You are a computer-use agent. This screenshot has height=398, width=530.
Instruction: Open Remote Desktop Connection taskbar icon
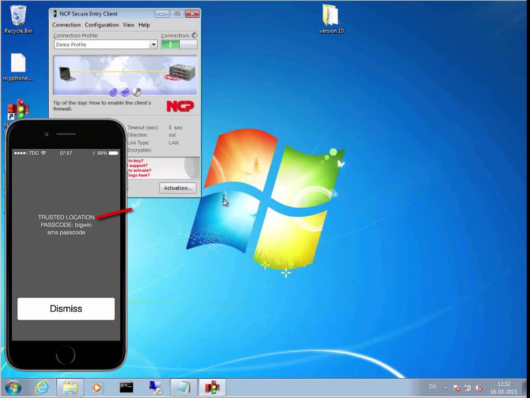(x=155, y=387)
